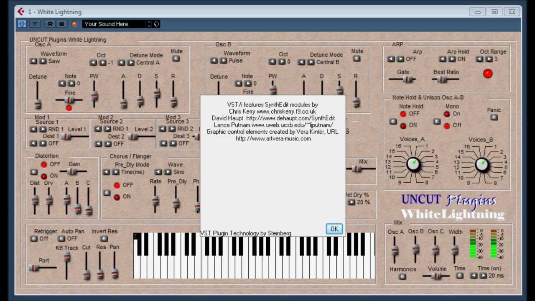Increase Osc B Oct with right arrow

[x=282, y=62]
